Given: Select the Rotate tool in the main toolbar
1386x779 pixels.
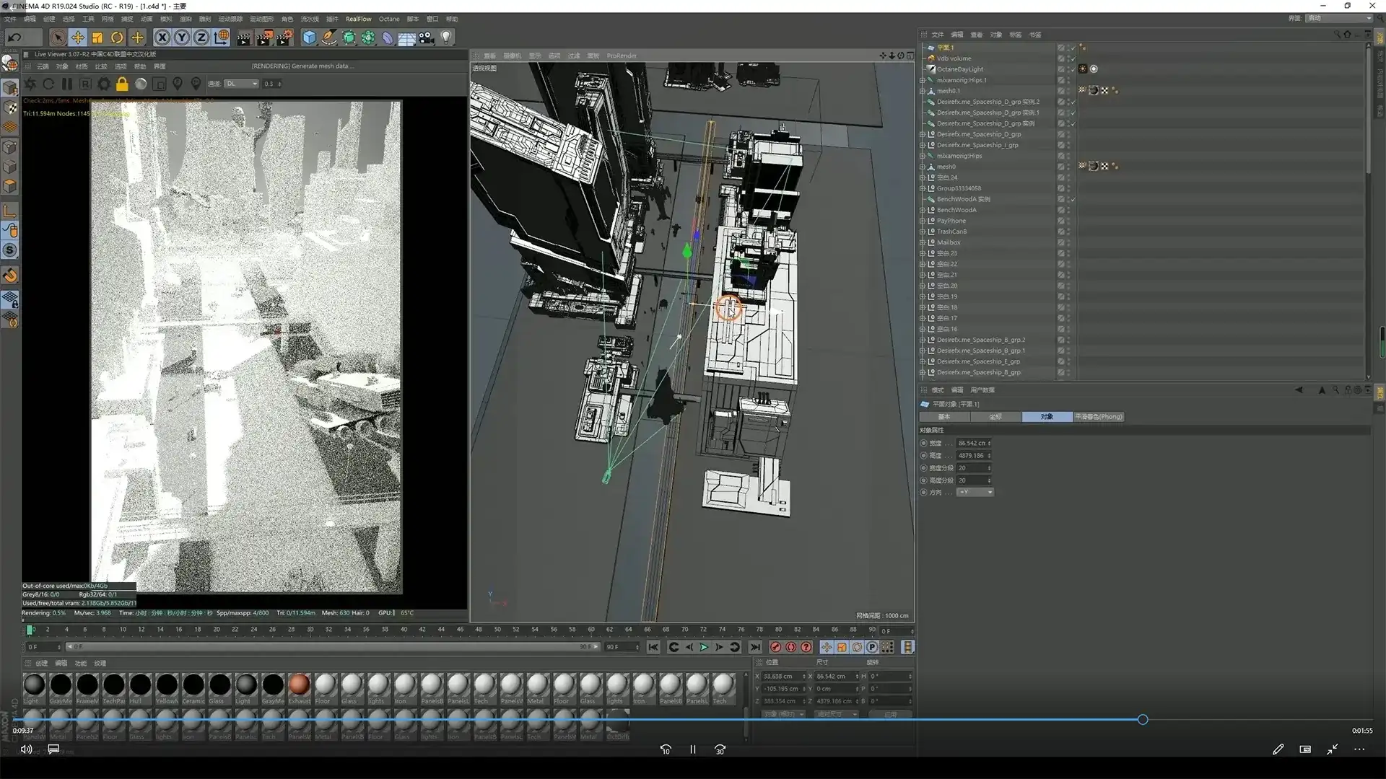Looking at the screenshot, I should pos(116,37).
